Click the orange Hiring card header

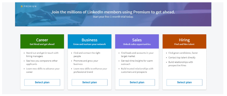185,41
